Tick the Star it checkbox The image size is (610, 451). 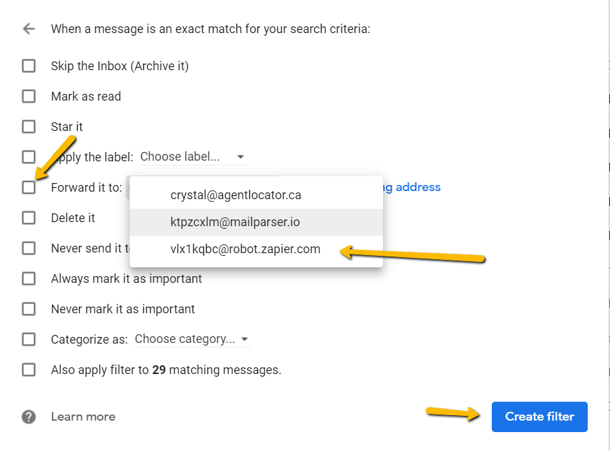click(29, 127)
